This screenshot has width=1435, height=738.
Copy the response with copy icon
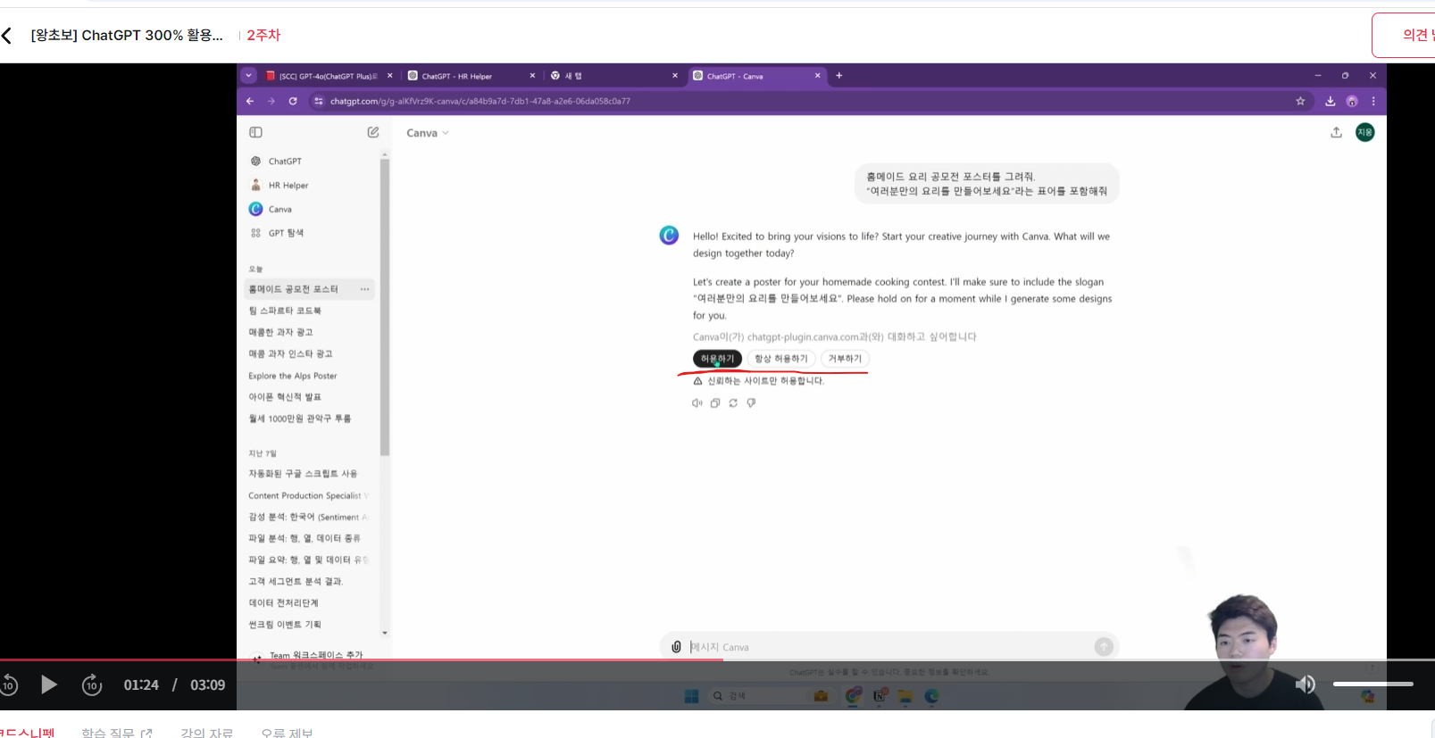[715, 403]
